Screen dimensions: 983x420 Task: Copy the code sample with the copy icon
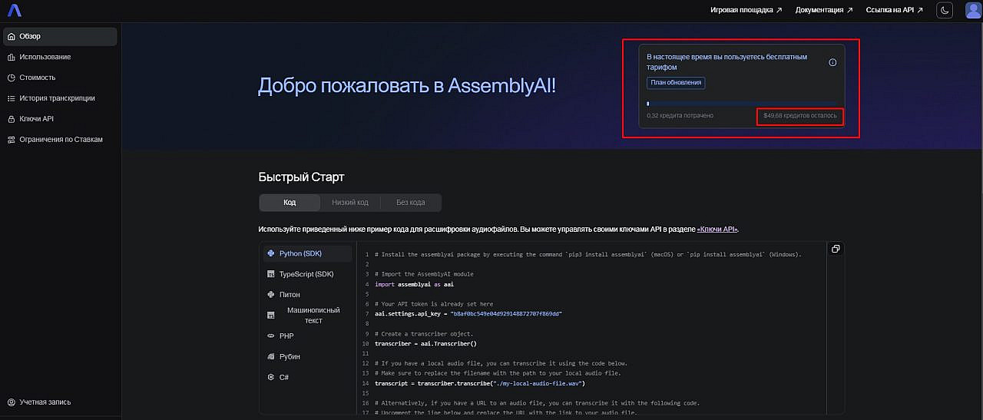coord(836,249)
